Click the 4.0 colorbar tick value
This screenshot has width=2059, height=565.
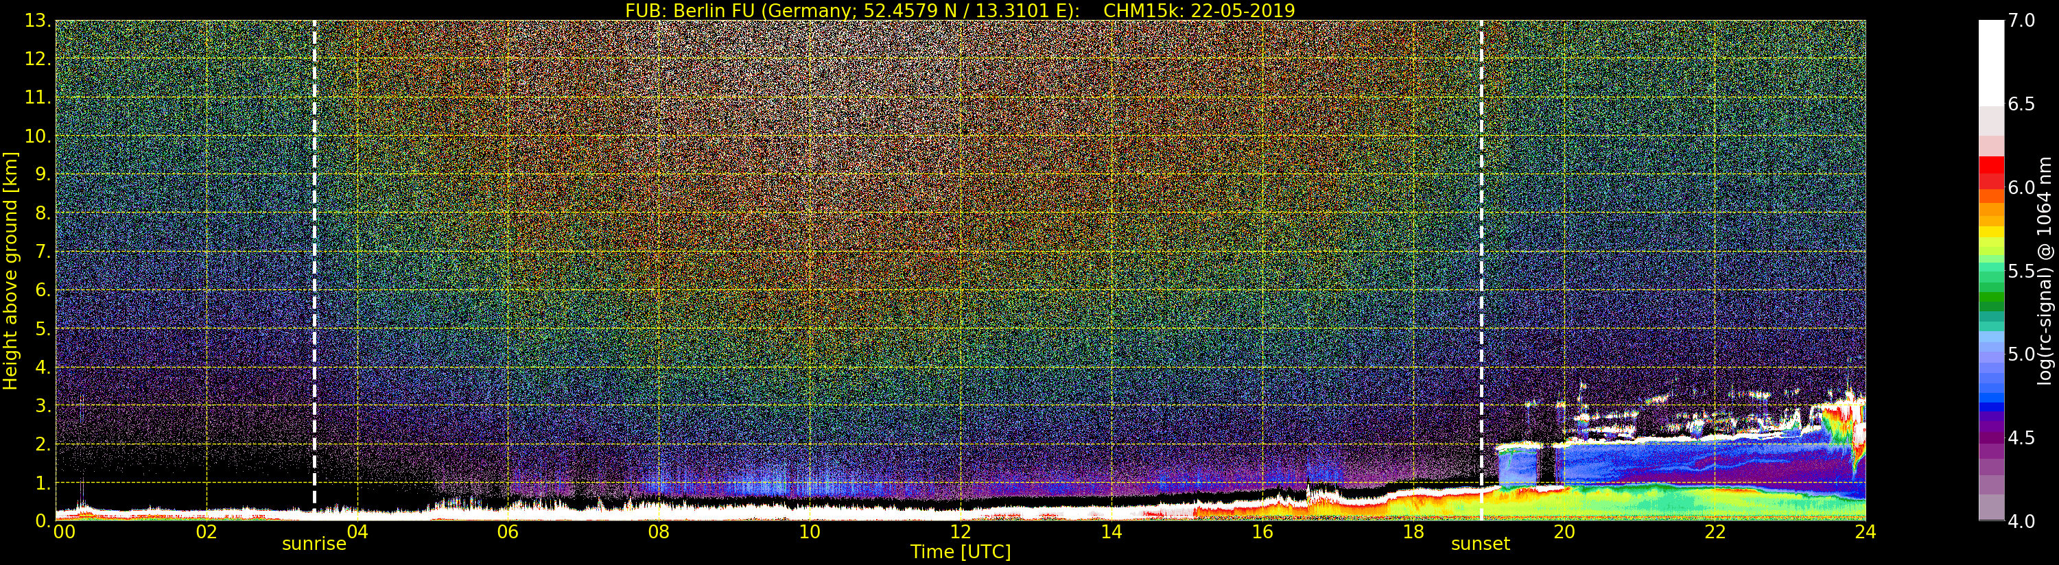[x=2021, y=521]
